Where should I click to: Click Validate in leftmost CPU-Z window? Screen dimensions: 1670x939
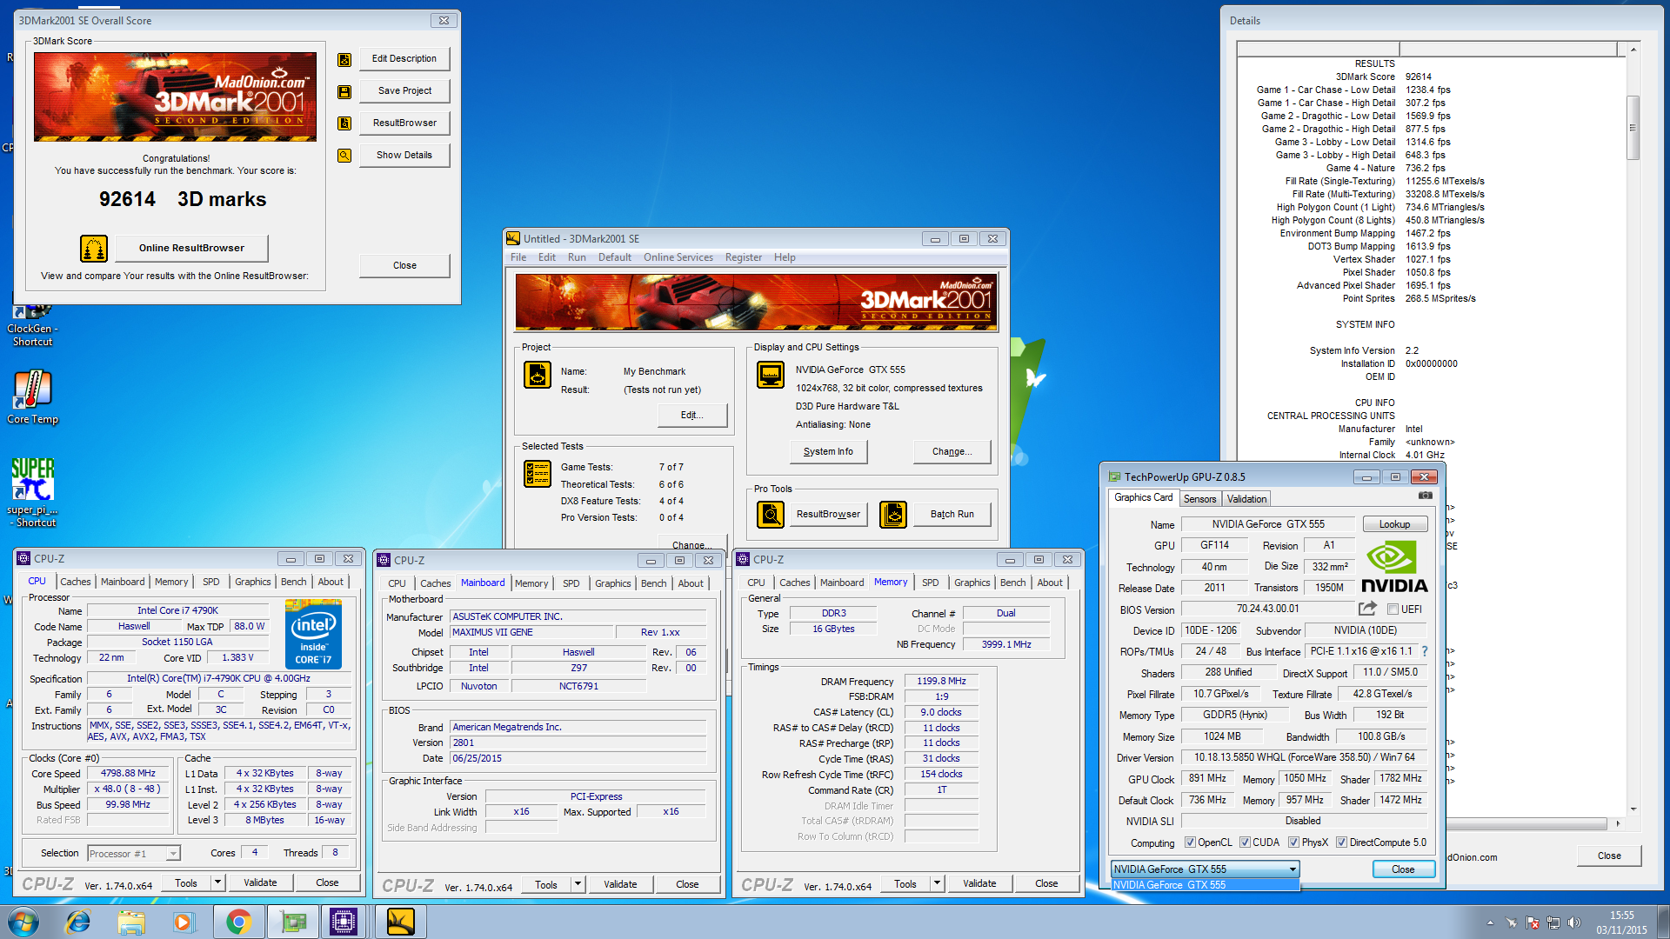click(260, 883)
